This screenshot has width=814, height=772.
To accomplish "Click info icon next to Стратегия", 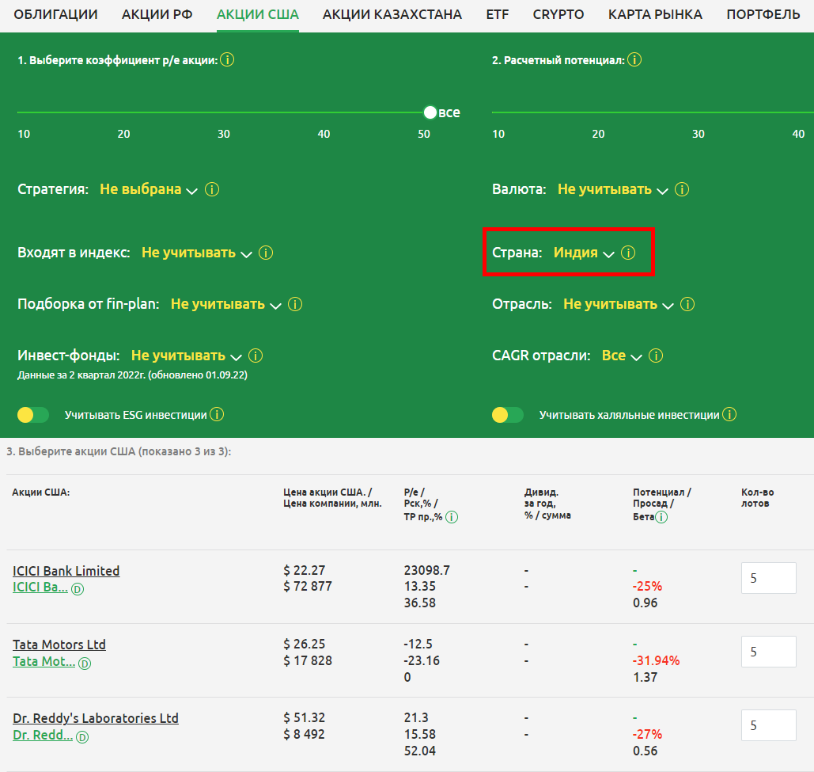I will (212, 190).
